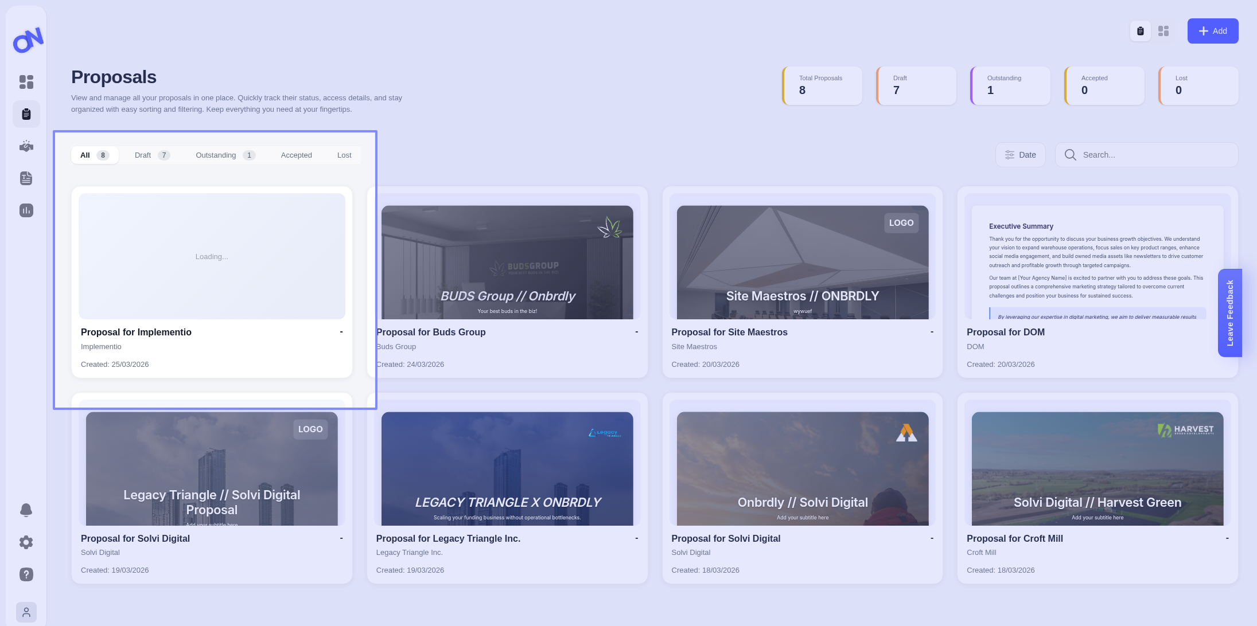Open the help question mark icon
The height and width of the screenshot is (626, 1257).
click(26, 574)
